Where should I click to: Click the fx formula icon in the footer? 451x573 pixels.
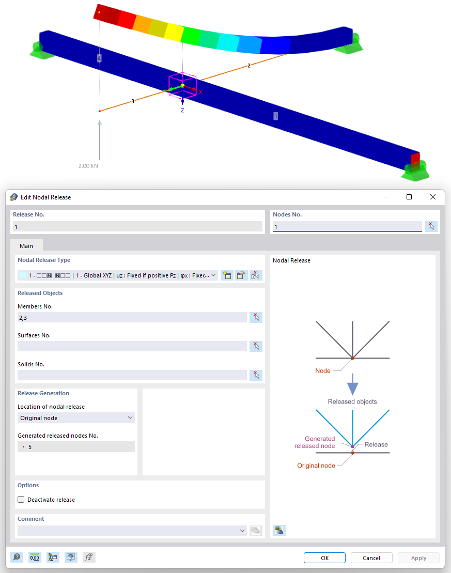coord(89,557)
